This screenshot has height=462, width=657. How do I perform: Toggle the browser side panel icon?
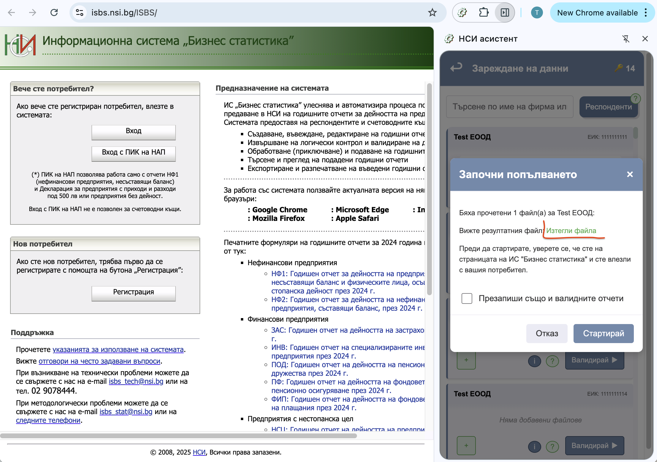[x=505, y=12]
